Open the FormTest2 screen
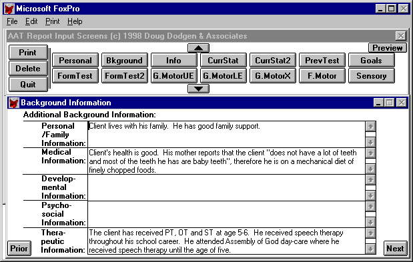The height and width of the screenshot is (262, 413). point(125,76)
